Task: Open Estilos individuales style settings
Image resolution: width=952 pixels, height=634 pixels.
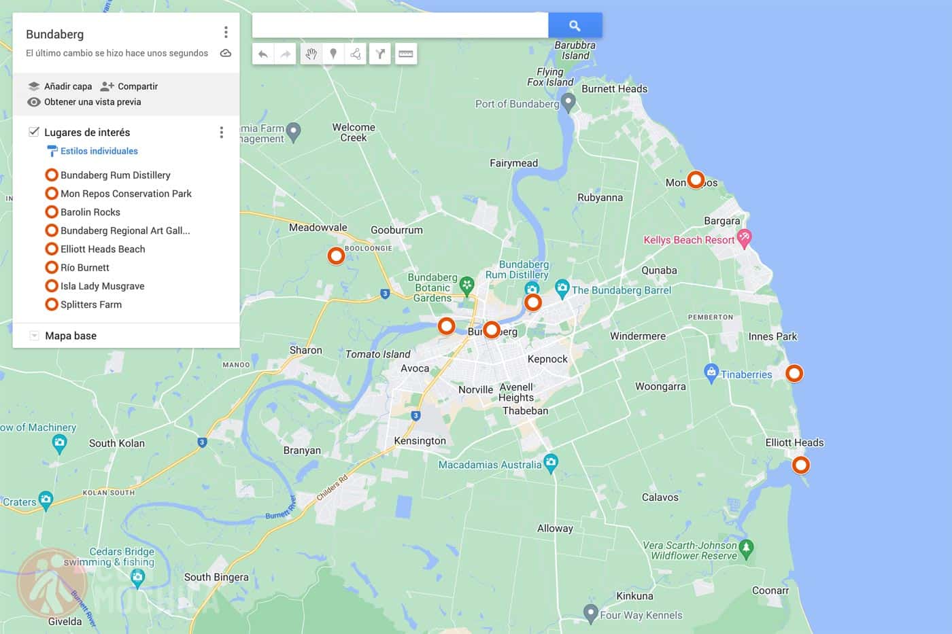Action: pyautogui.click(x=92, y=151)
